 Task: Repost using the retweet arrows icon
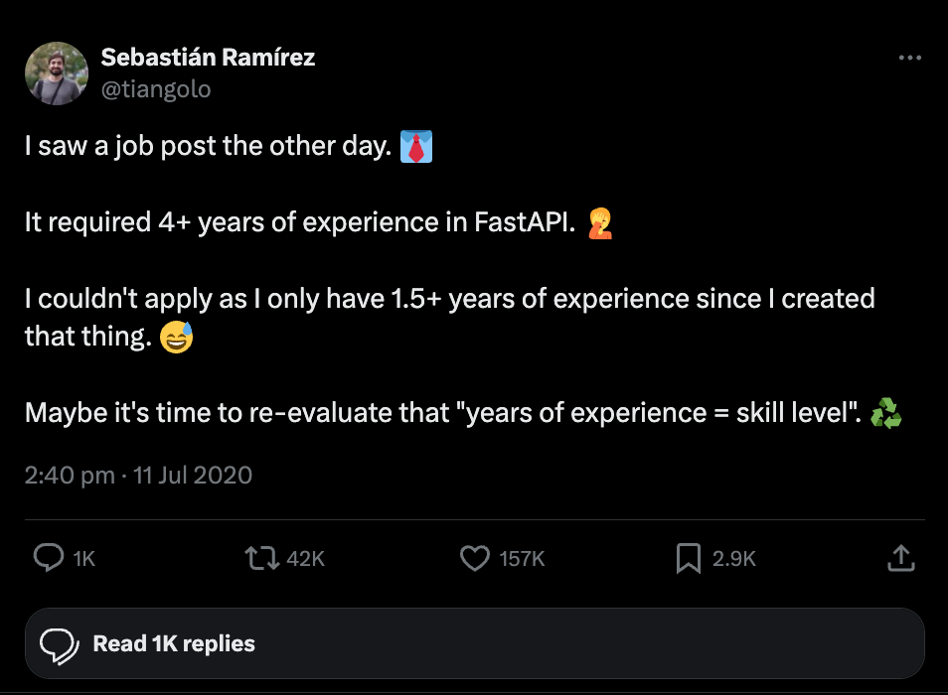[x=261, y=558]
